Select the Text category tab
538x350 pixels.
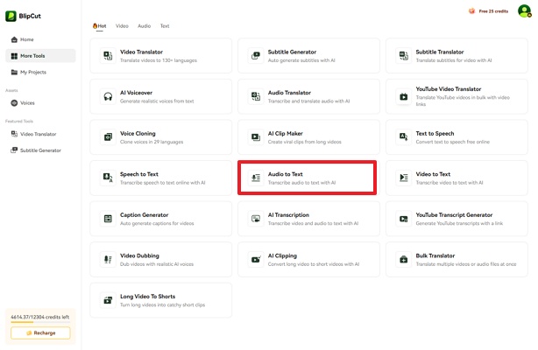(165, 26)
